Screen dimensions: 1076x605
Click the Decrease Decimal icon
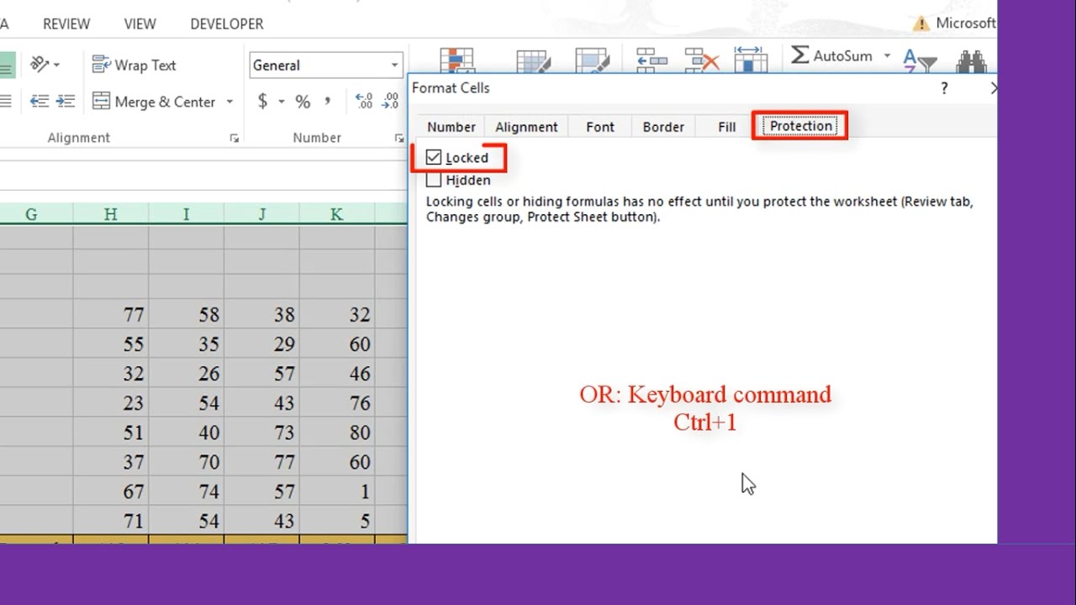click(391, 102)
